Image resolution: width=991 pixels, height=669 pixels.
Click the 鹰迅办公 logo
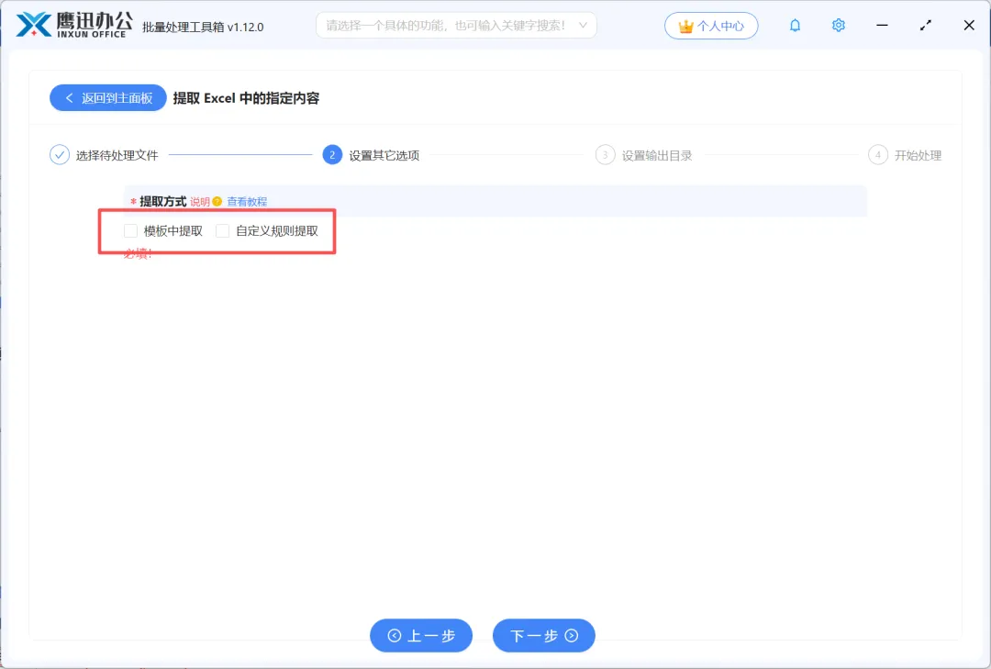(x=74, y=25)
